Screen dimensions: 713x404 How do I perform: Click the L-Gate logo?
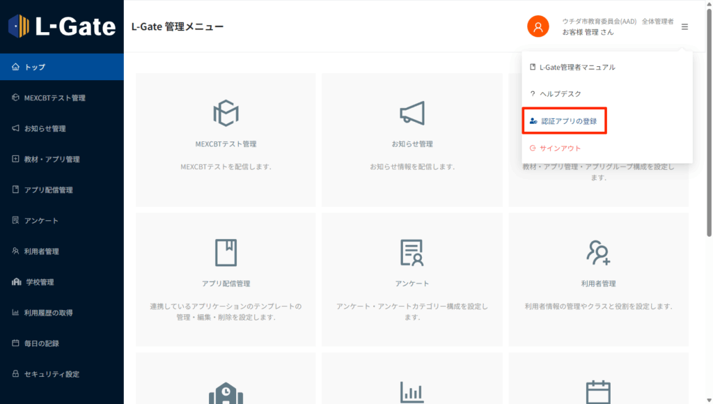click(62, 26)
